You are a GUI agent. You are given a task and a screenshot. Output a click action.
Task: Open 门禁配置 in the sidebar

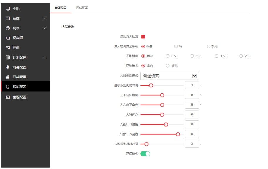click(25, 77)
